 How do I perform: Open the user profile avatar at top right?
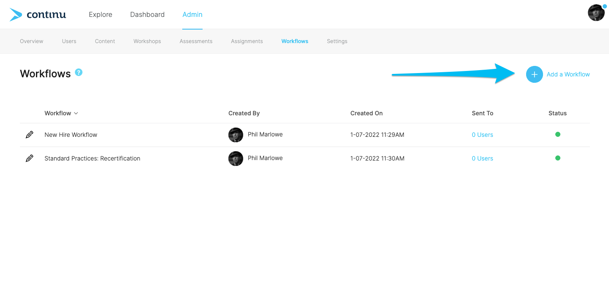[596, 13]
